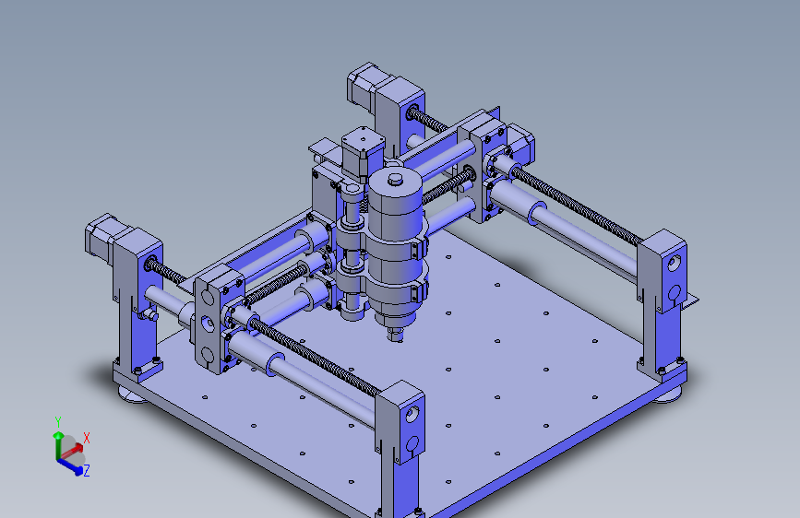Screen dimensions: 800x518
Task: Select the stepper motor on the rear top post
Action: tap(368, 86)
